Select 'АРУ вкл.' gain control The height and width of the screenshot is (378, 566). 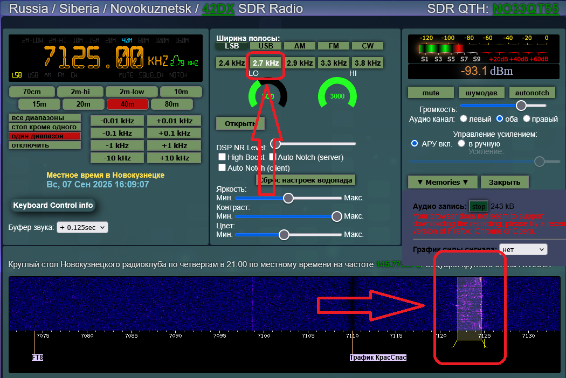tap(415, 144)
